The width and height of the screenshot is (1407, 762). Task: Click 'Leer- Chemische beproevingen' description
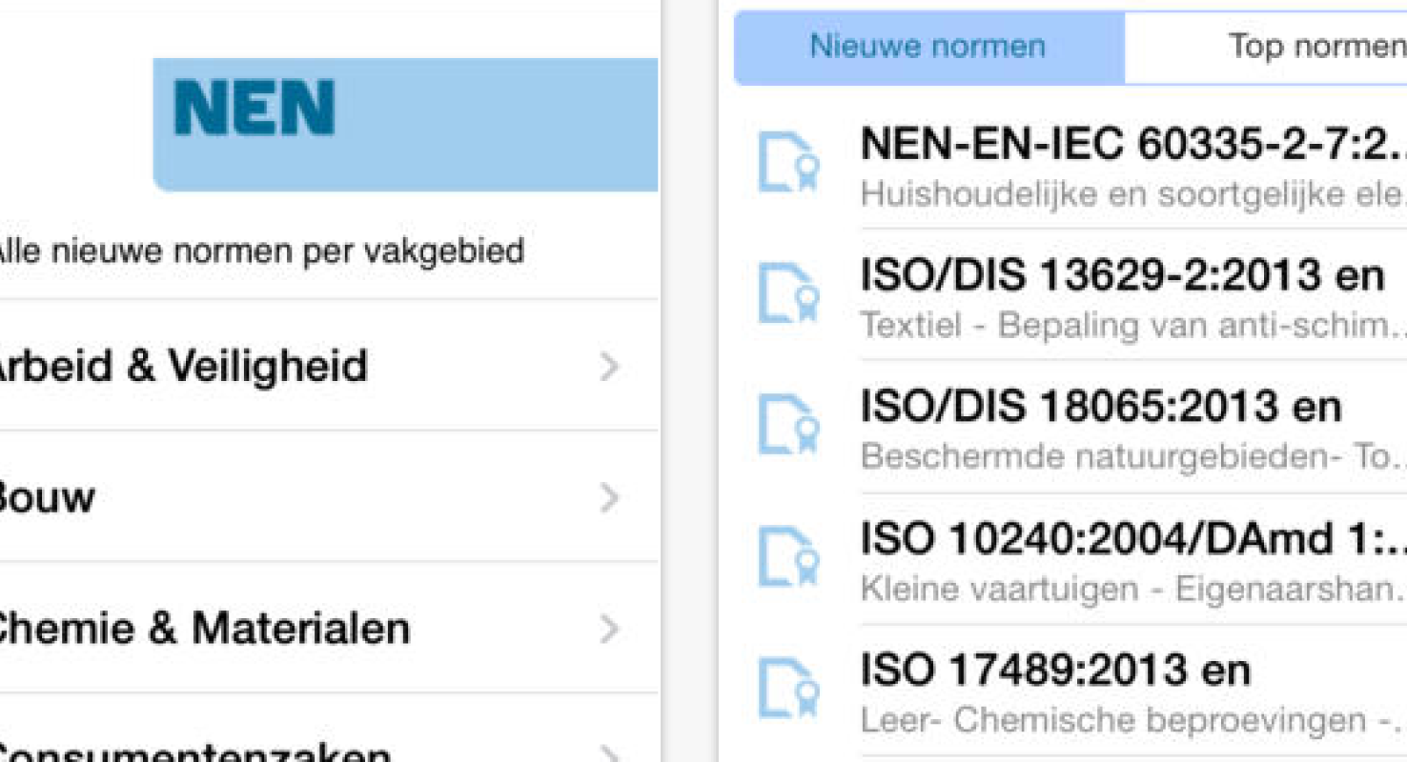click(1133, 720)
